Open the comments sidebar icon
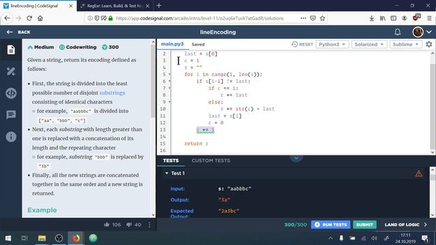This screenshot has width=436, height=245. click(11, 114)
